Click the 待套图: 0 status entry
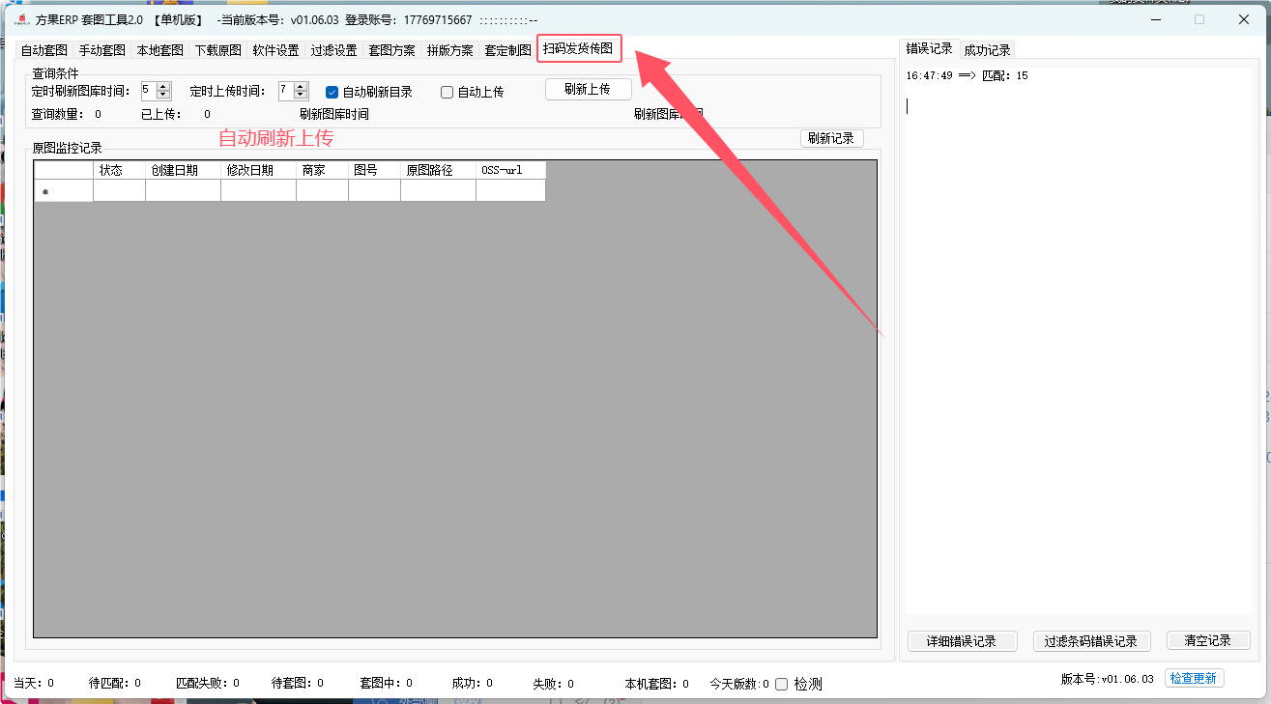 pyautogui.click(x=298, y=684)
